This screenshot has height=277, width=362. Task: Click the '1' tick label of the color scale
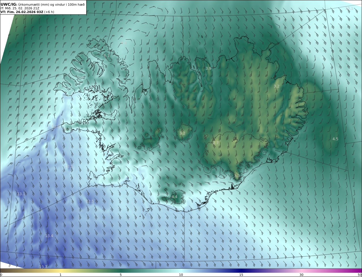click(61, 275)
